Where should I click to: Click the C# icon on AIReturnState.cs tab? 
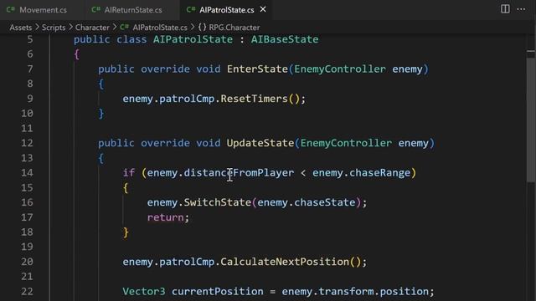coord(95,9)
